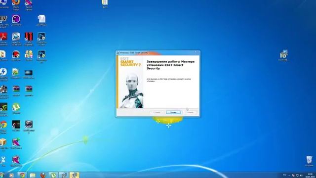Show hidden tray icons arrow
The width and height of the screenshot is (316, 178).
coord(289,176)
